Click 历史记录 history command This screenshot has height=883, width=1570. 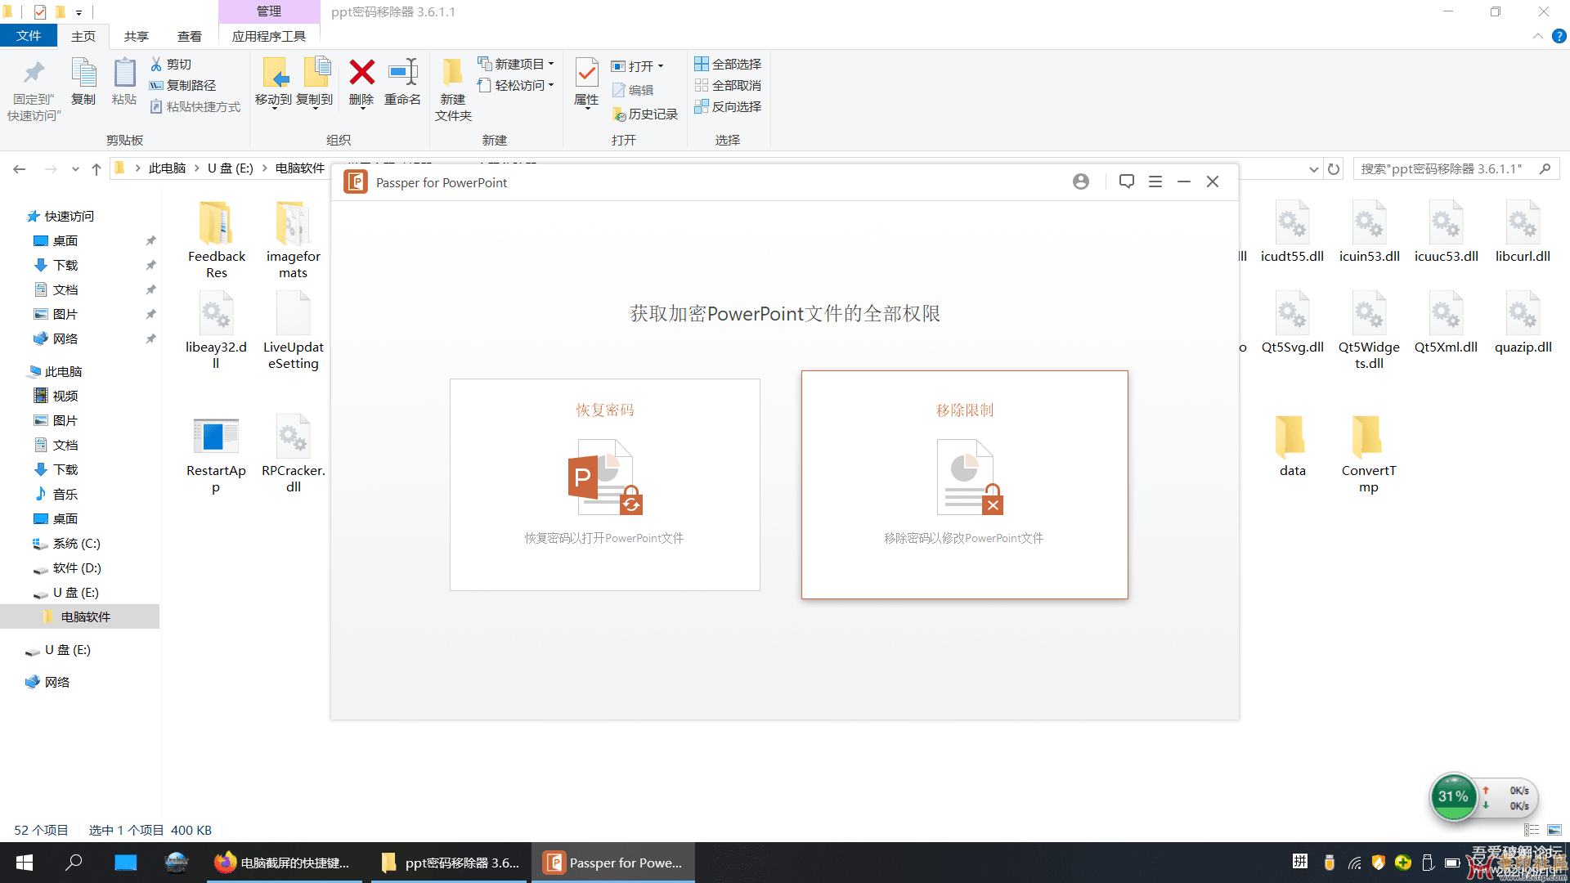pos(645,114)
